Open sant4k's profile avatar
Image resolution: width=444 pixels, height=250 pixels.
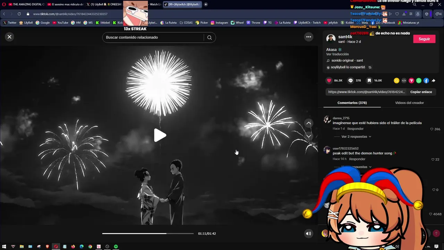tap(331, 39)
